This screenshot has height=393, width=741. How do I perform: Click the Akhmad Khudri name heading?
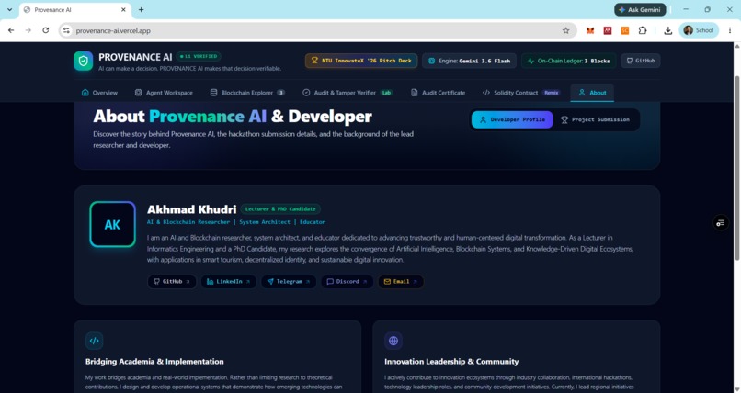point(191,209)
